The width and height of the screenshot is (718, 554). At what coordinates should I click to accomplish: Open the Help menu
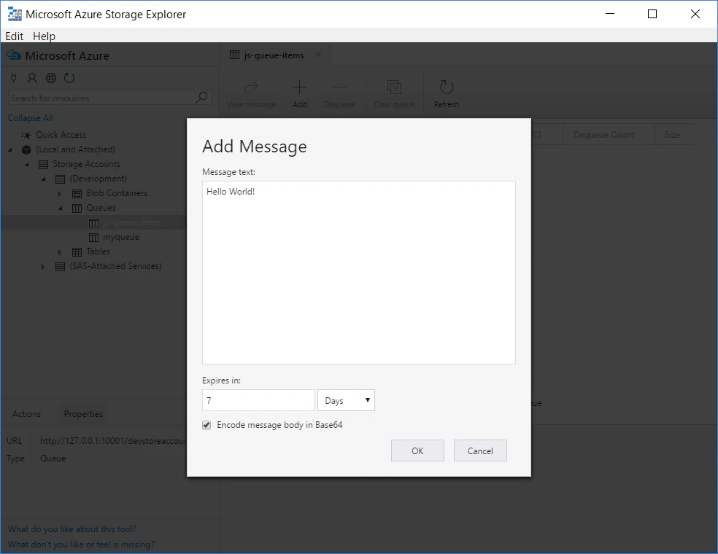click(44, 36)
